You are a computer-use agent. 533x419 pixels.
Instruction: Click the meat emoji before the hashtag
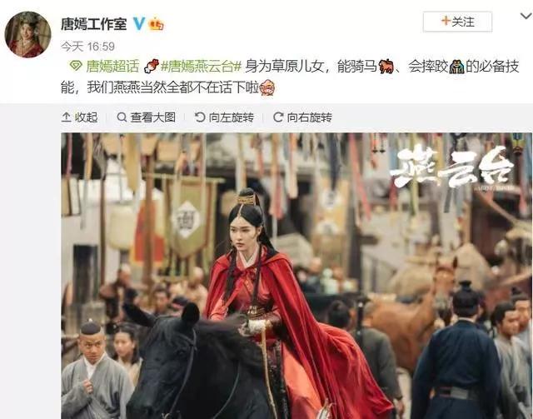152,66
